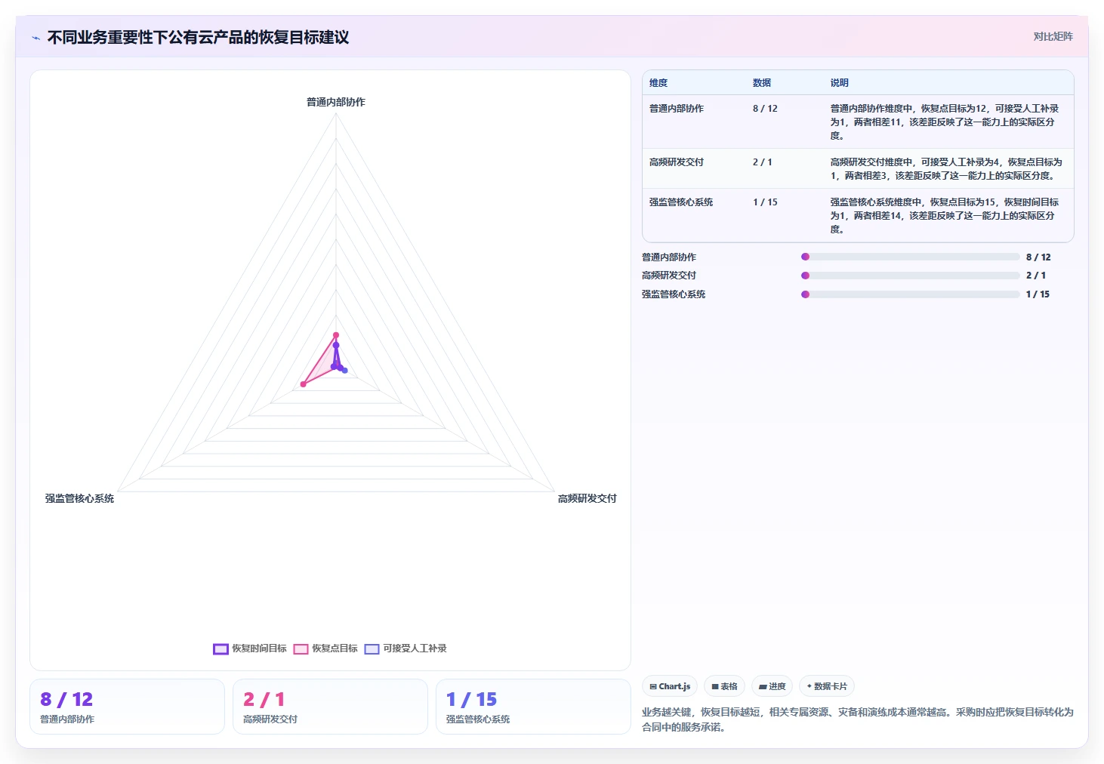Image resolution: width=1104 pixels, height=764 pixels.
Task: Toggle the 可接受人工补录 legend entry
Action: 406,648
